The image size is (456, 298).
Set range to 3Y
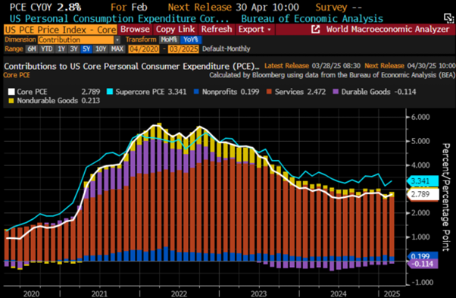pyautogui.click(x=74, y=49)
